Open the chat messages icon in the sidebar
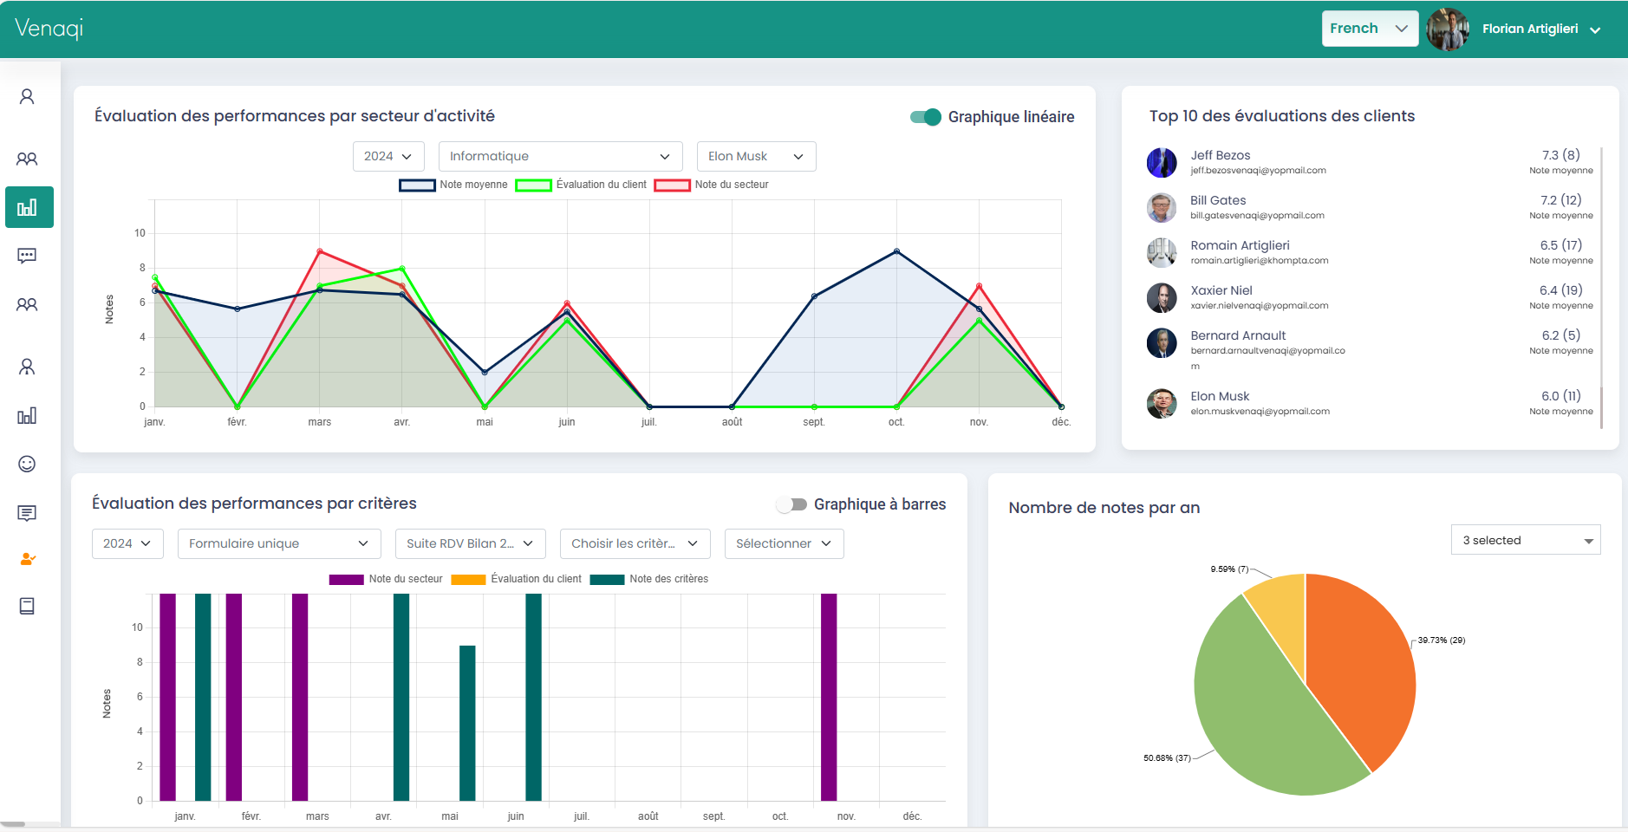Viewport: 1628px width, 832px height. tap(27, 255)
